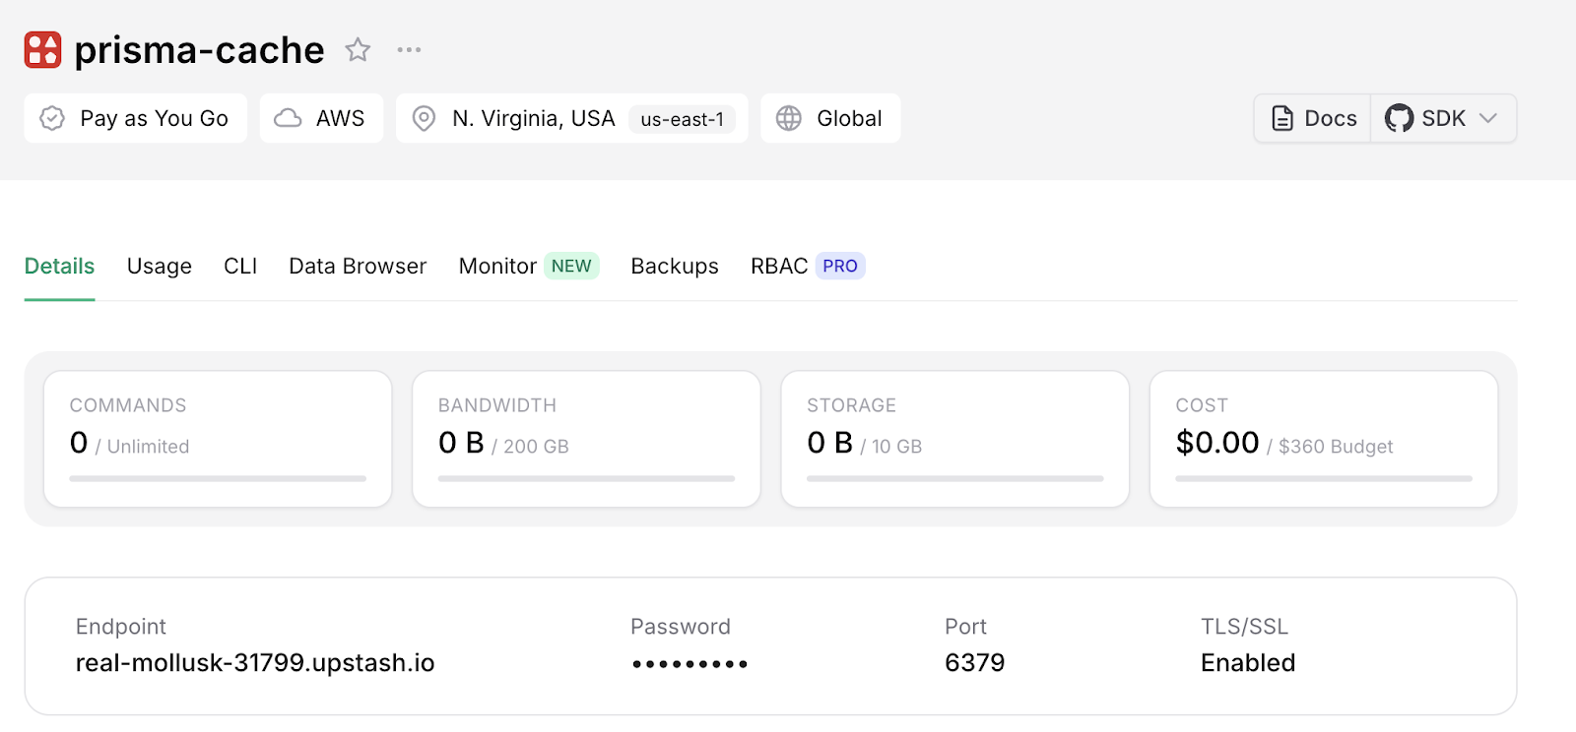Star the prisma-cache database as favorite
Viewport: 1576px width, 732px height.
358,49
